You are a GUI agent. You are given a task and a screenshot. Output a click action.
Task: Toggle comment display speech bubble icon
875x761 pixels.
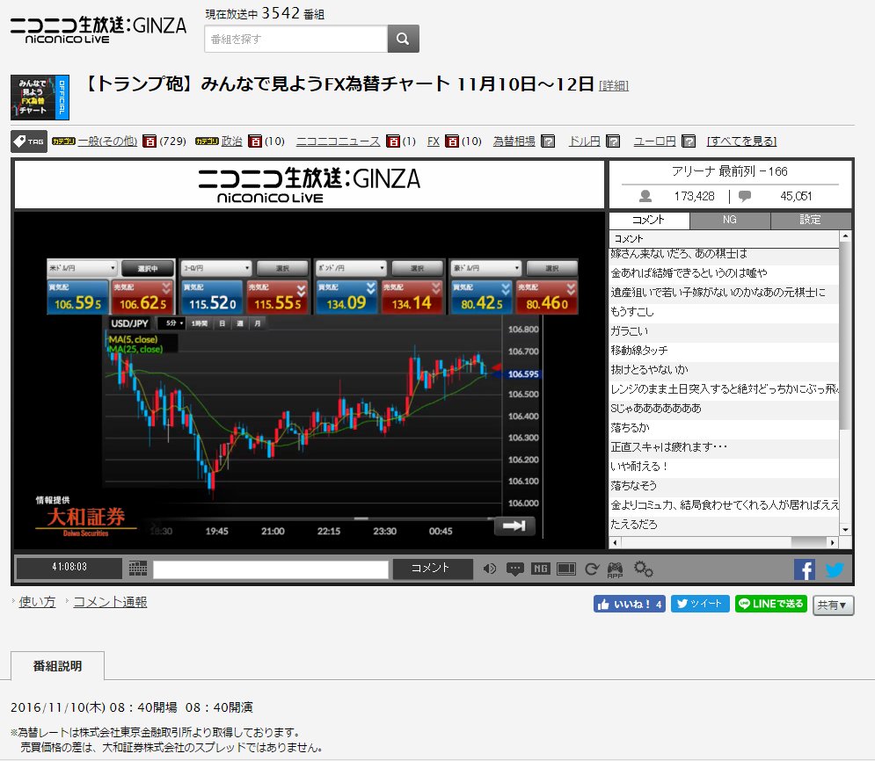pos(514,569)
